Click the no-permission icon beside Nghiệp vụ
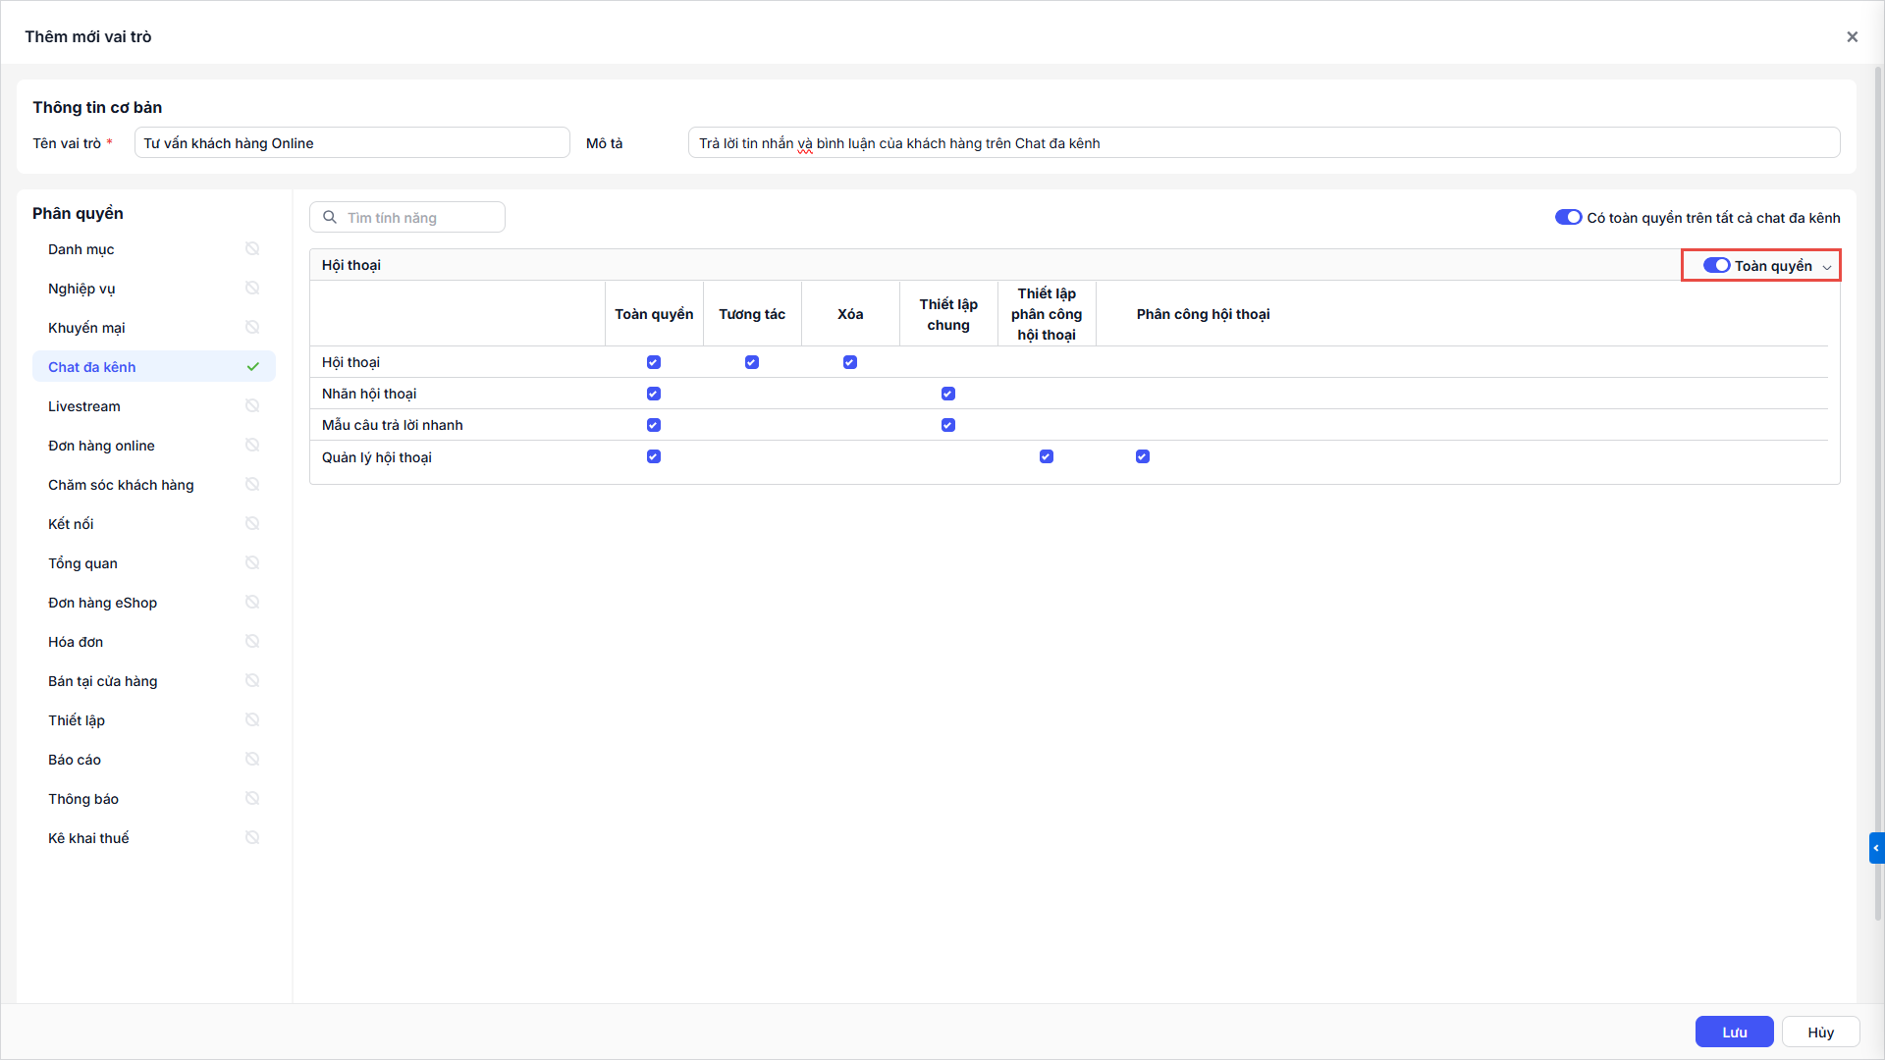The height and width of the screenshot is (1060, 1885). click(252, 289)
